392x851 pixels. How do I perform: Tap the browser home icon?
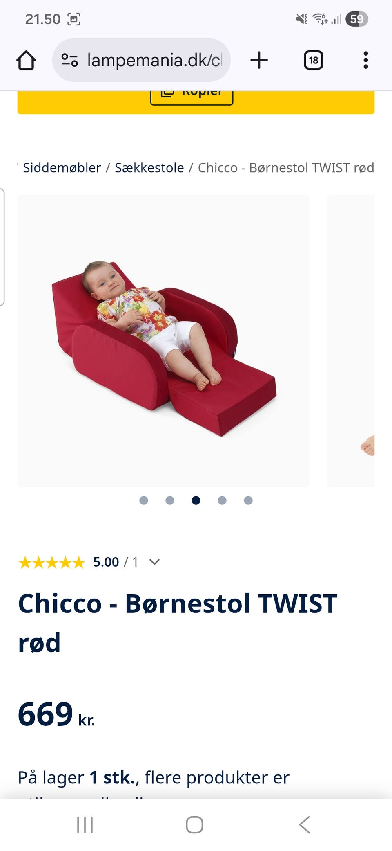(26, 60)
